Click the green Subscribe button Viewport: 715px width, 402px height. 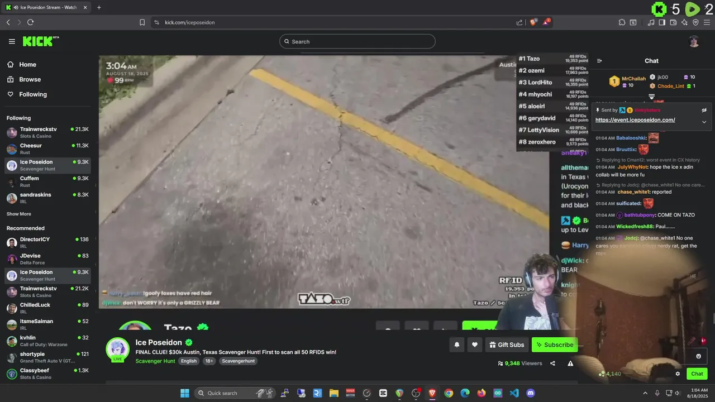click(554, 345)
